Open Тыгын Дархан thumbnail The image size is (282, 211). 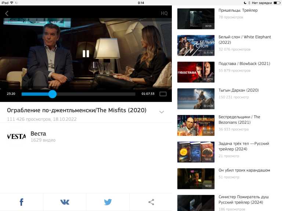(196, 99)
